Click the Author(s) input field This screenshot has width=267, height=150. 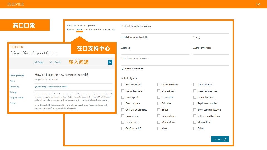point(155,50)
